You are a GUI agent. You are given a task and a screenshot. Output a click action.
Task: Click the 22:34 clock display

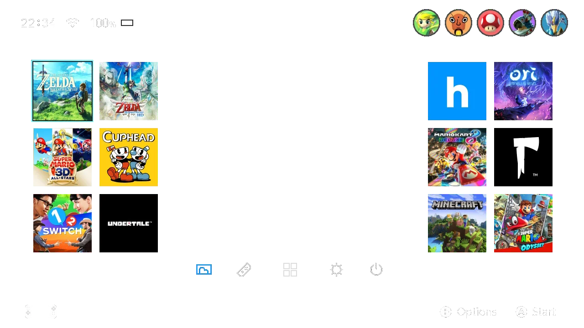pyautogui.click(x=38, y=23)
